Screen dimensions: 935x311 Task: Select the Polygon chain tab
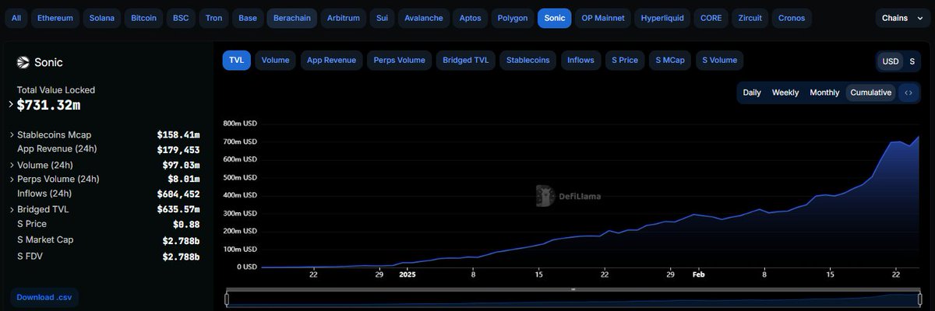513,17
